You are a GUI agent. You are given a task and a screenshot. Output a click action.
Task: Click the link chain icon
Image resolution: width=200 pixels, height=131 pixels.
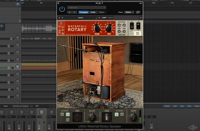[x=138, y=12]
